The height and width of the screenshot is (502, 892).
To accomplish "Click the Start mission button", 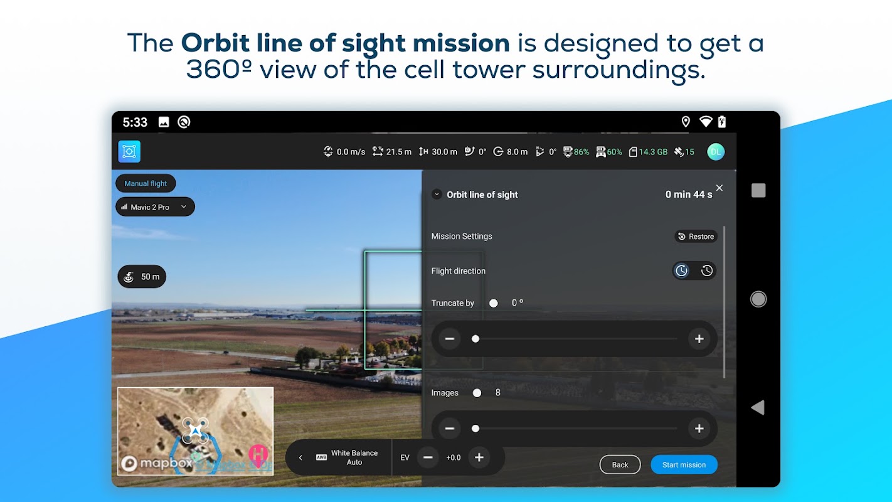I will pyautogui.click(x=684, y=465).
